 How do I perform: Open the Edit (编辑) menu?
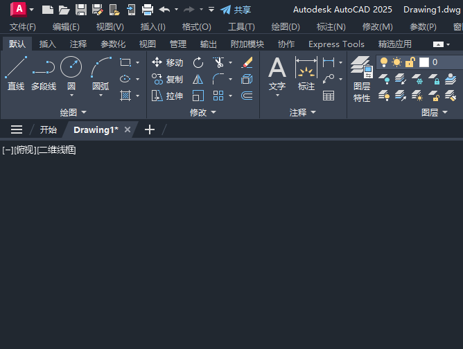(66, 27)
